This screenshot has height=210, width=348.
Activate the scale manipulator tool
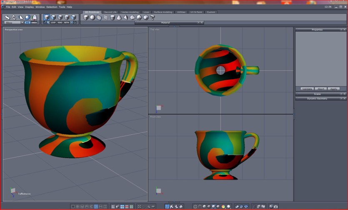tap(21, 17)
